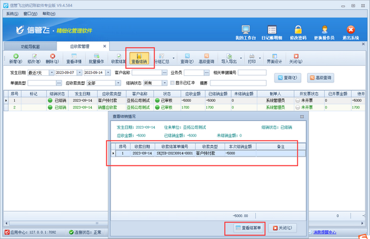Image resolution: width=370 pixels, height=239 pixels.
Task: Open the 应收款类型 dropdown
Action: pyautogui.click(x=118, y=83)
